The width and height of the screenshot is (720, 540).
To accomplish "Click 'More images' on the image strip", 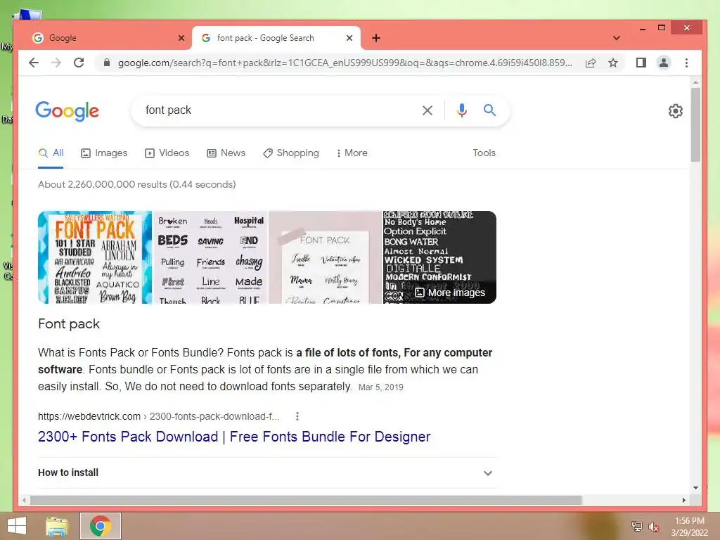I will point(449,292).
